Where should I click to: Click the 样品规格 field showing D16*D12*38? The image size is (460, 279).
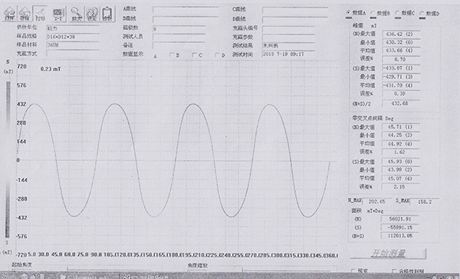click(73, 37)
